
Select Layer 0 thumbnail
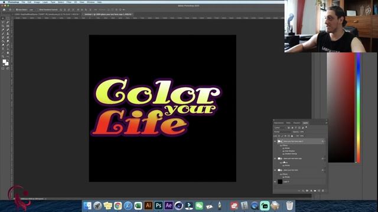click(280, 181)
